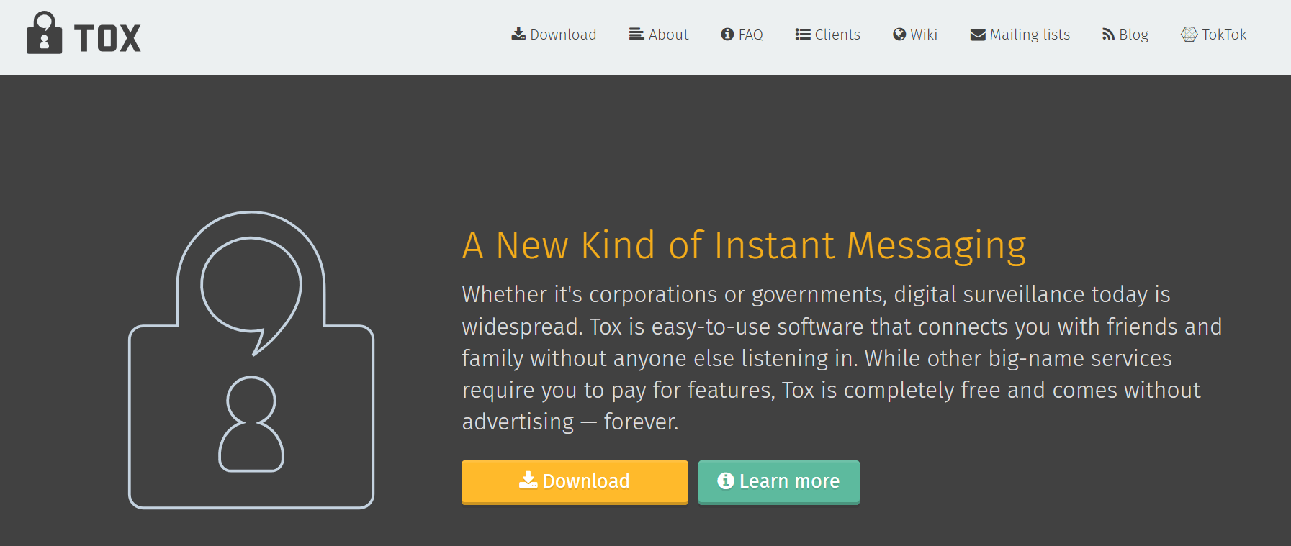Click the TokTok polygon icon

[x=1189, y=34]
